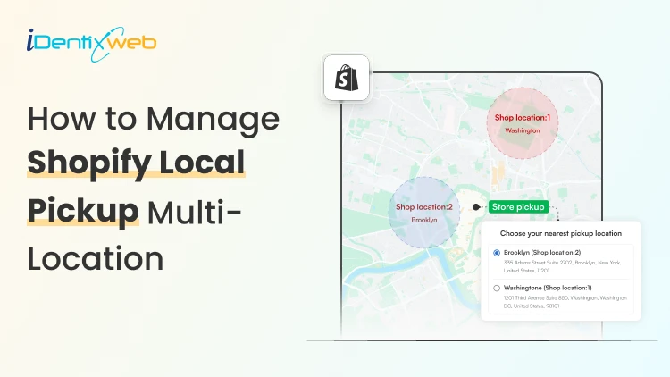The width and height of the screenshot is (670, 377).
Task: Open the iDentixweb logo
Action: (91, 44)
